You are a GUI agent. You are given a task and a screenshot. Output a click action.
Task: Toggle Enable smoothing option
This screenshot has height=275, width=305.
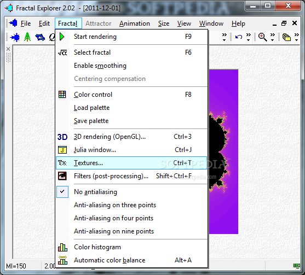(131, 66)
